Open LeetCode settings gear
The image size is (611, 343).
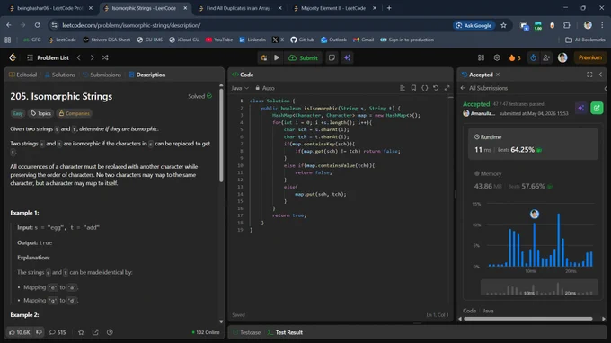(497, 57)
